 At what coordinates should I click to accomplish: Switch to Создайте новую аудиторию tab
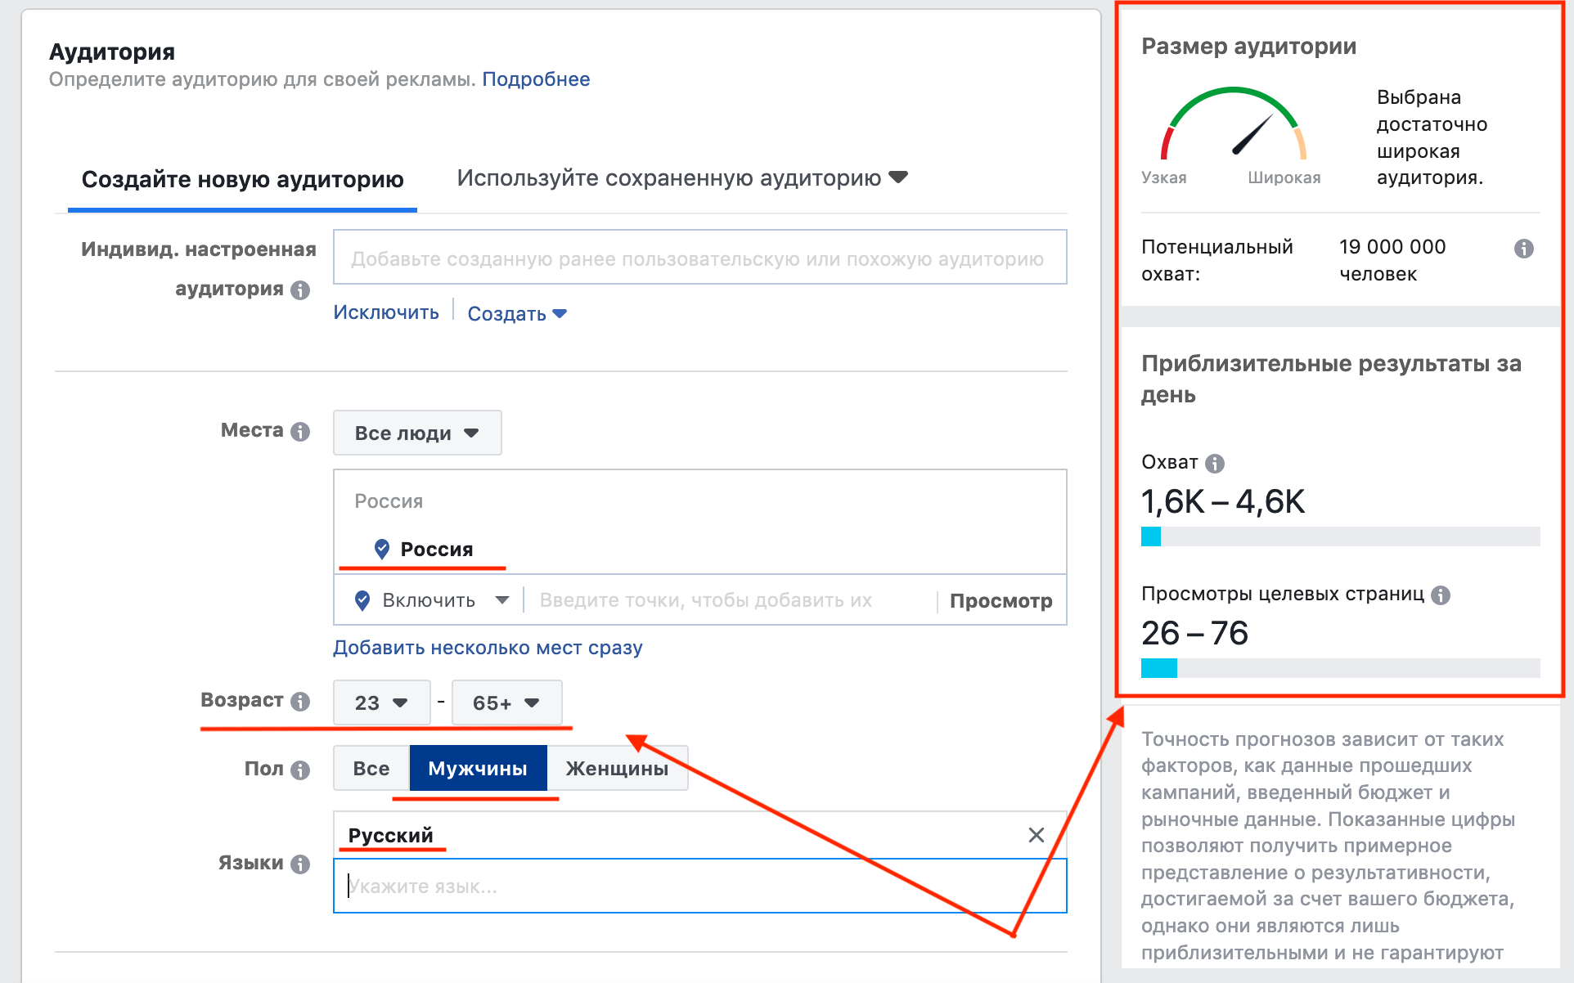(x=242, y=180)
